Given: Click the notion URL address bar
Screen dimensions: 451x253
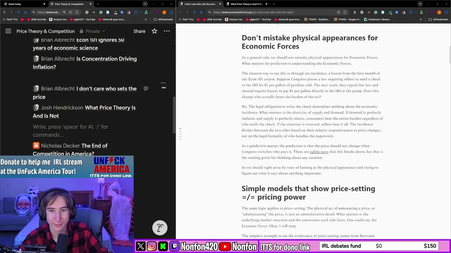Looking at the screenshot, I should (48, 12).
